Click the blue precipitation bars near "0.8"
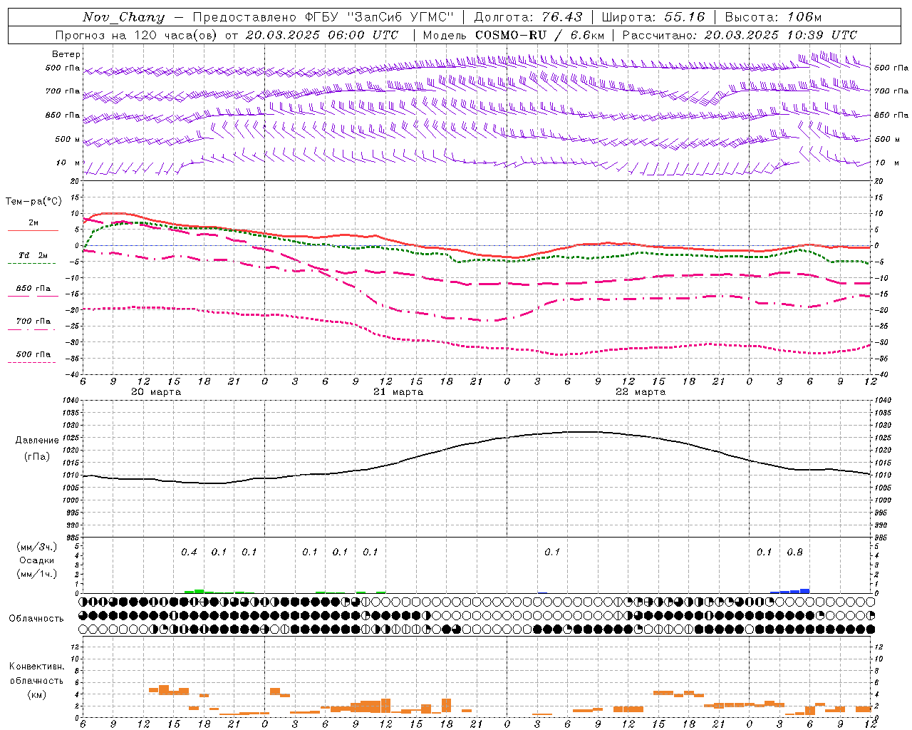The image size is (912, 730). [790, 591]
